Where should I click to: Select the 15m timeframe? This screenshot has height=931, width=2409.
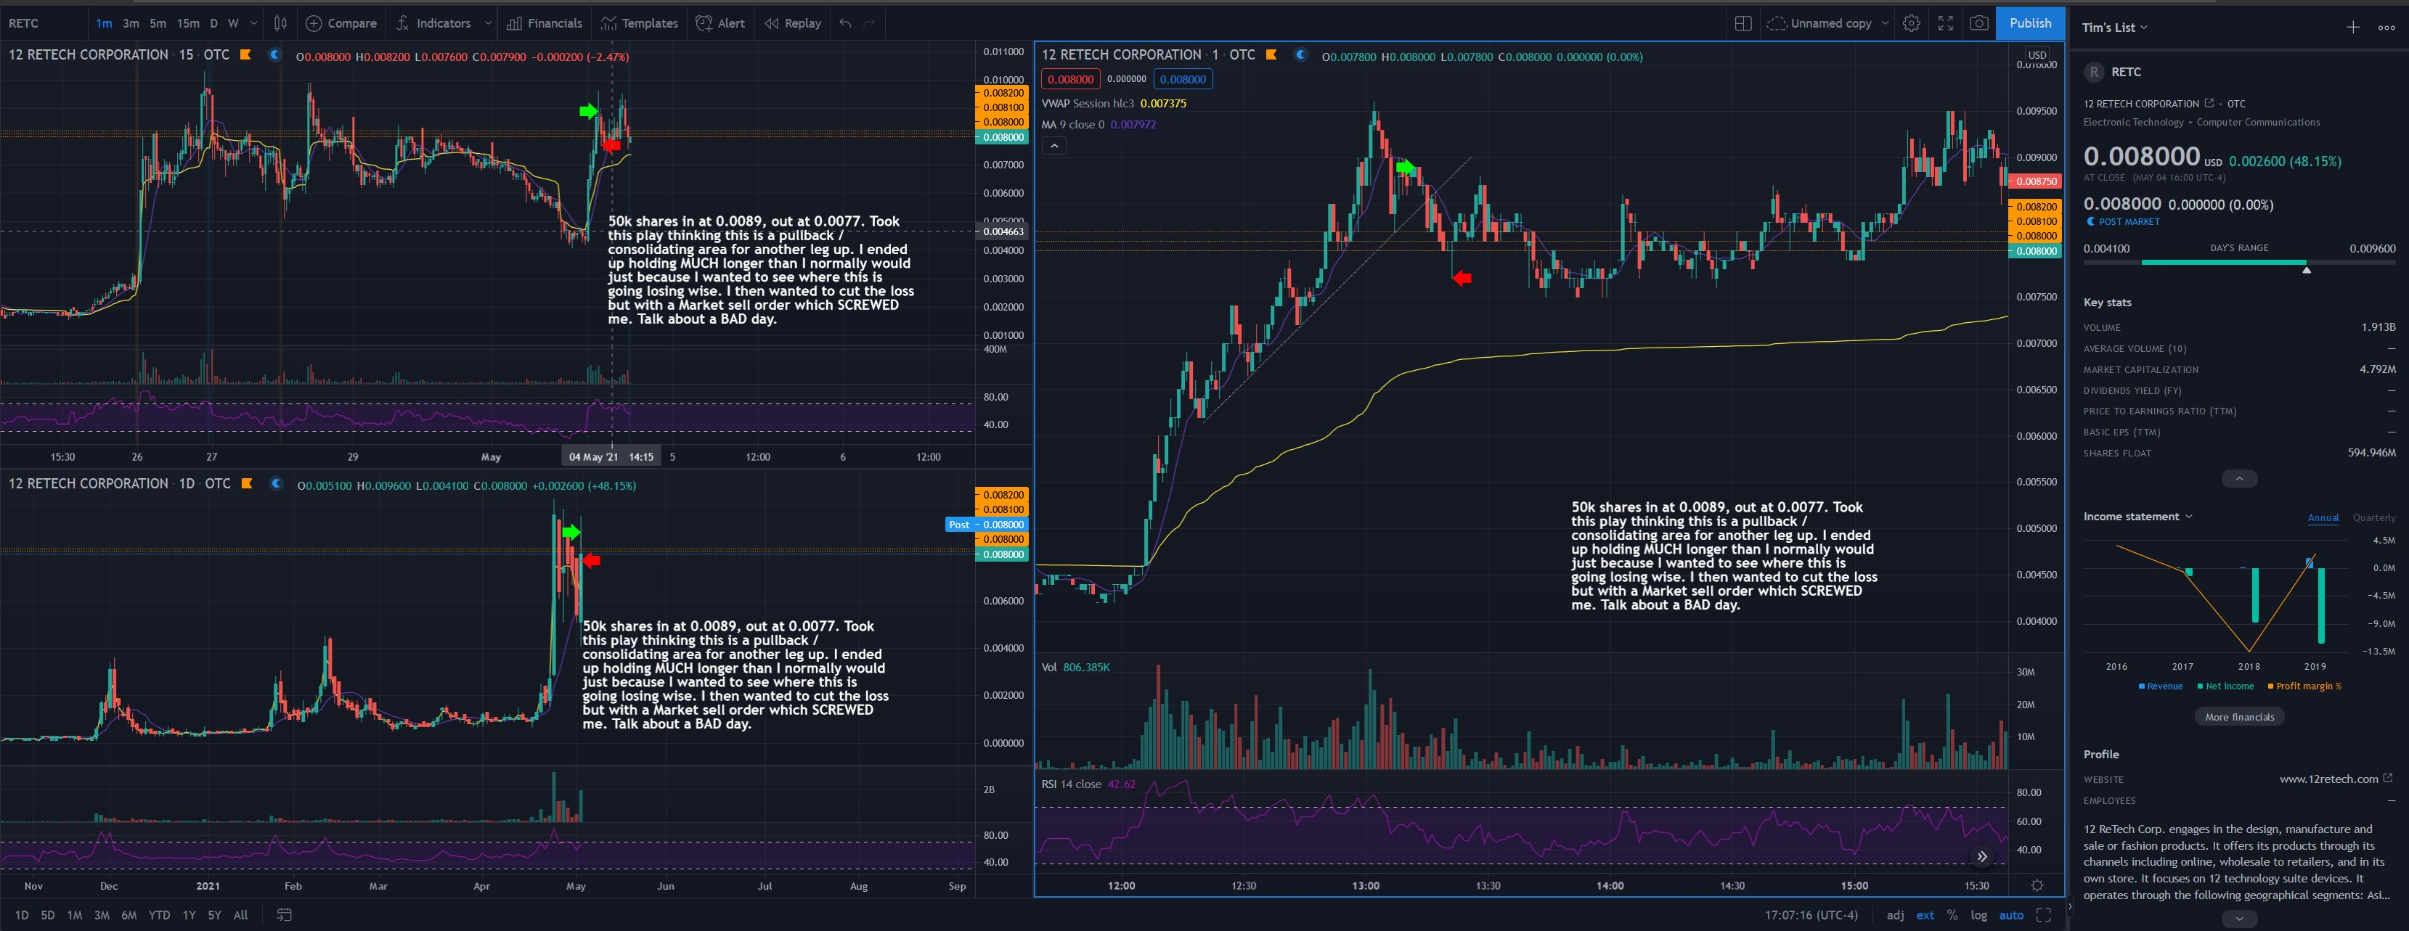click(188, 23)
